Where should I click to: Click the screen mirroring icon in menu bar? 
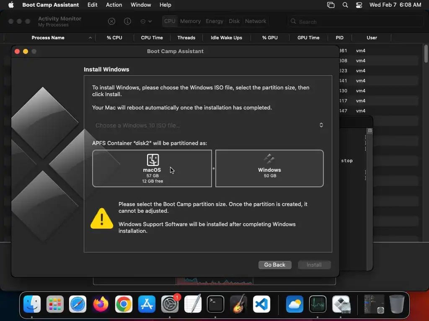tap(331, 5)
